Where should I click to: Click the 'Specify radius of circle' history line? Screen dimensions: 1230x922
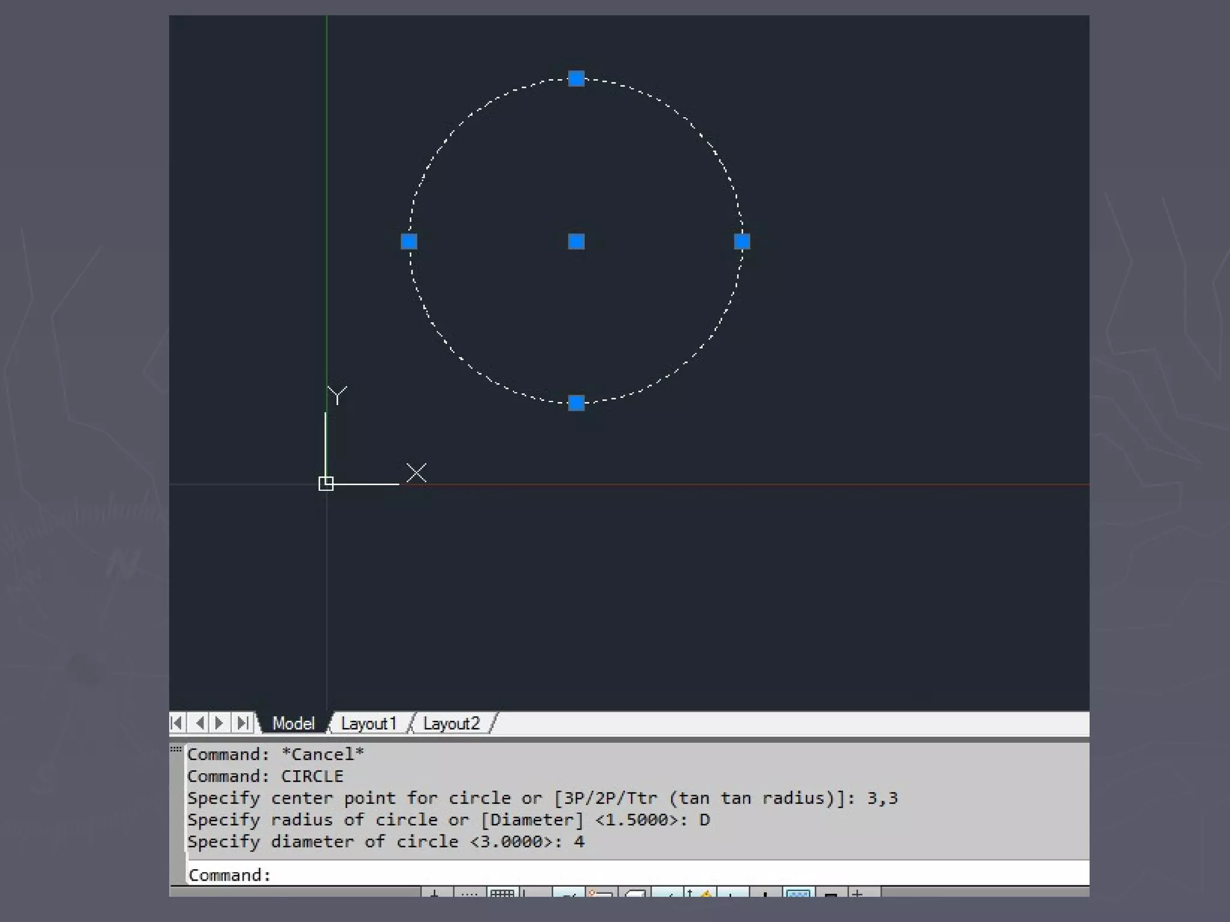point(449,819)
